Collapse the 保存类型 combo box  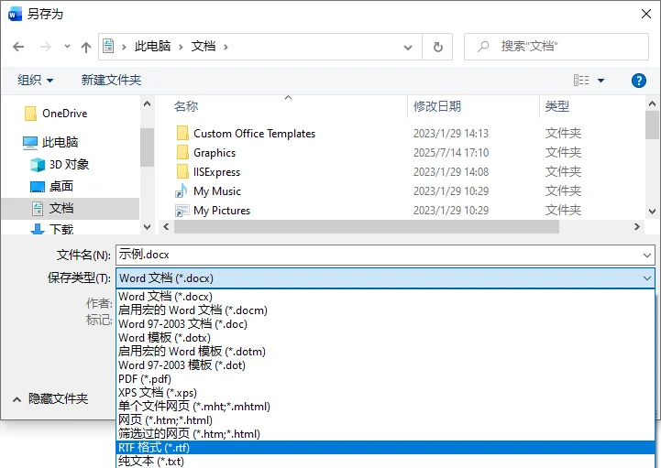[x=646, y=278]
